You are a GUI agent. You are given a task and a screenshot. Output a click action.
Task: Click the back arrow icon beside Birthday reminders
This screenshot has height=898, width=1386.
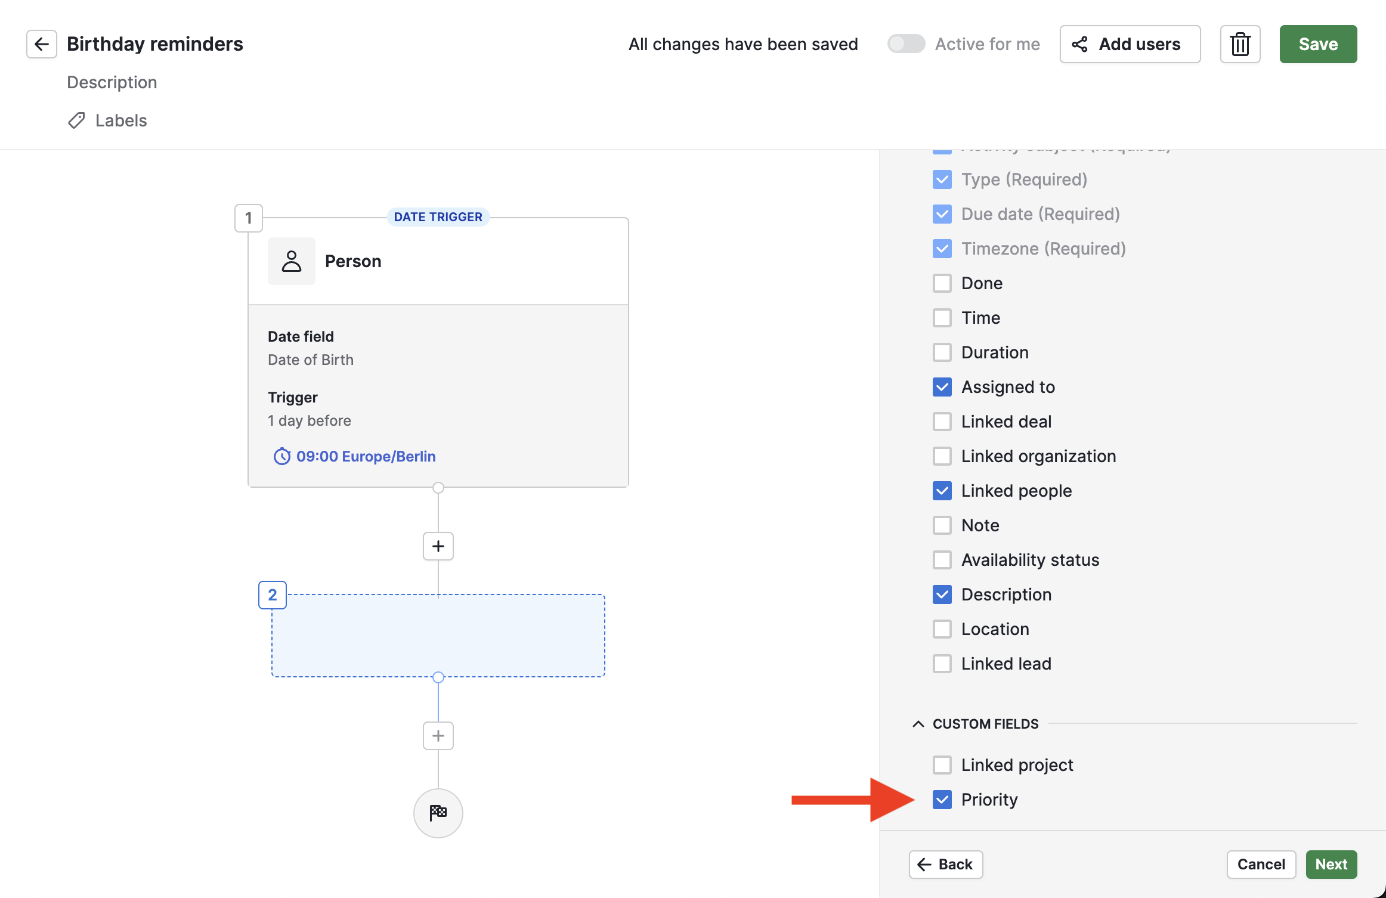point(41,44)
